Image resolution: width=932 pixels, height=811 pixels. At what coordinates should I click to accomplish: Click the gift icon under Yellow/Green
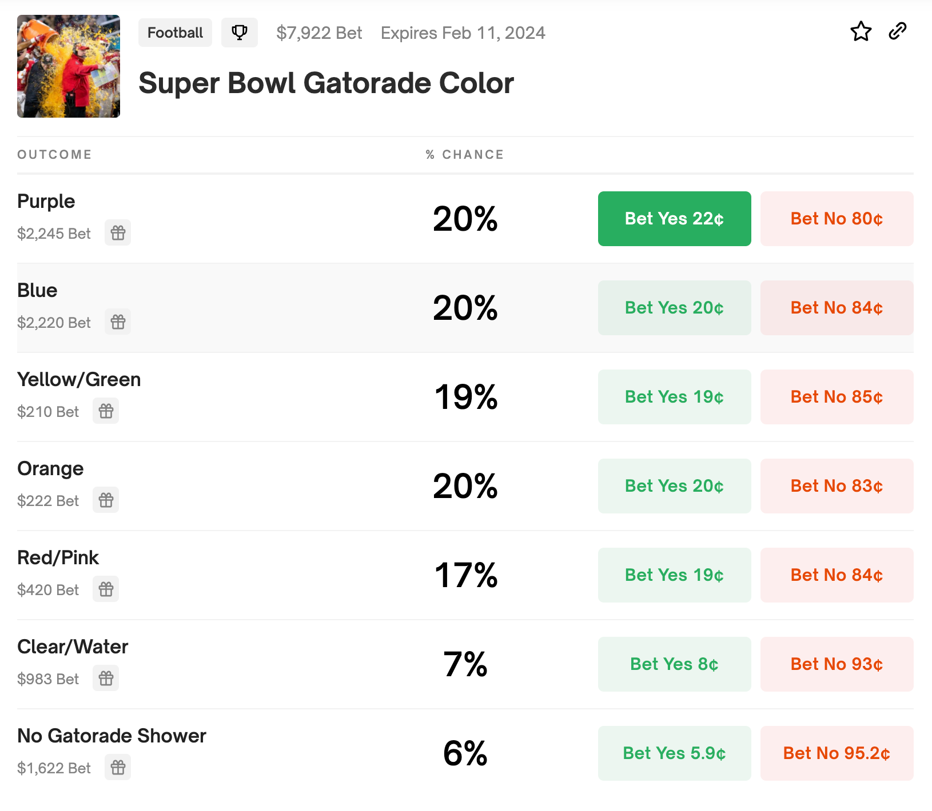106,411
